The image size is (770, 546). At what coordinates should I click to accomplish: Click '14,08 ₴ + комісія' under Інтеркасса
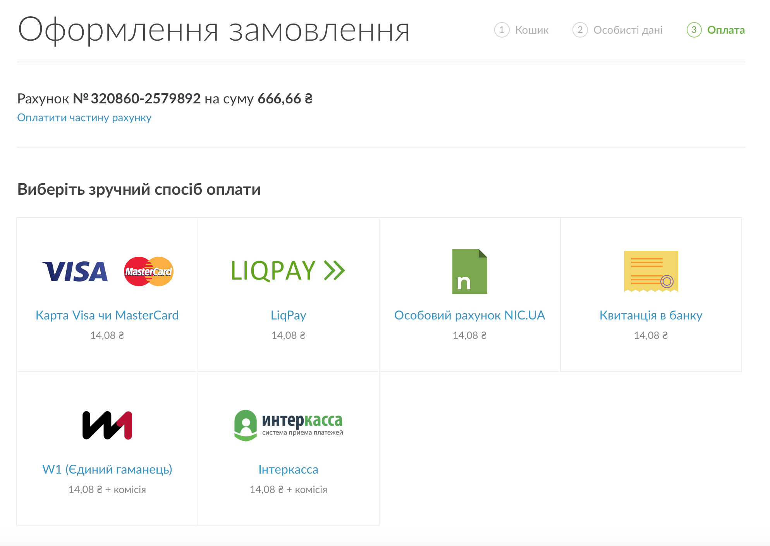point(289,489)
